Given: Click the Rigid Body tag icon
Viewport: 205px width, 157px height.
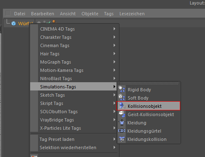Looking at the screenshot, I should (122, 89).
